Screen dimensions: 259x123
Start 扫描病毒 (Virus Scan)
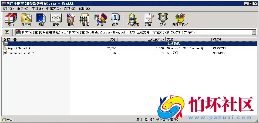(133, 20)
